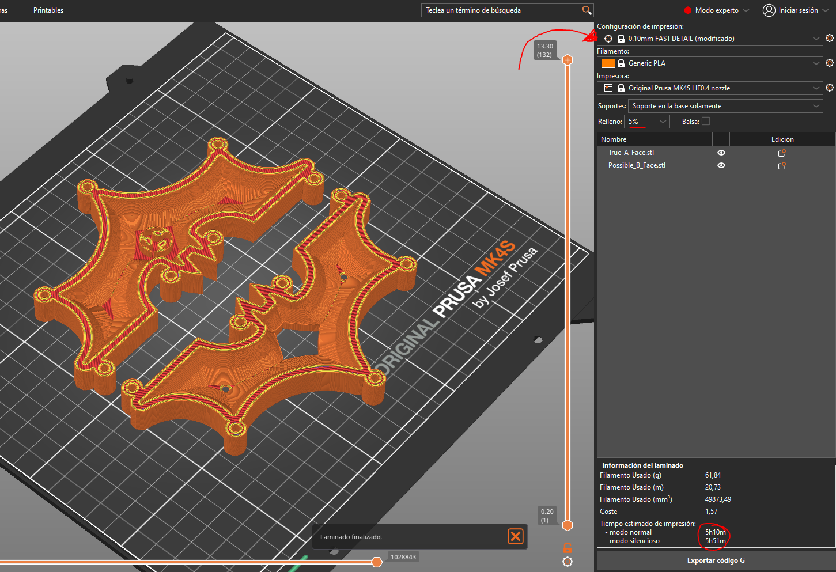Toggle visibility of Possible_B_Face.stl
The height and width of the screenshot is (572, 836).
[721, 165]
